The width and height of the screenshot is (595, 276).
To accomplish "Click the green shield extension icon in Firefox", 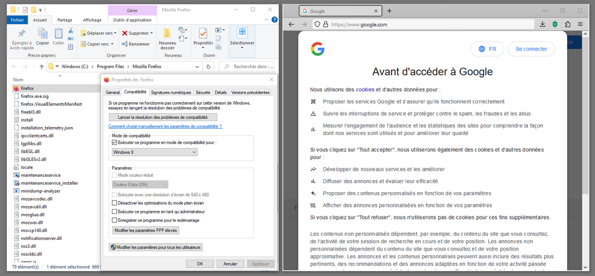I will point(555,24).
